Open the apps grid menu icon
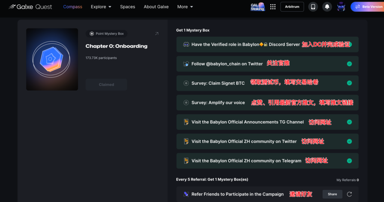This screenshot has width=384, height=202. (x=273, y=7)
